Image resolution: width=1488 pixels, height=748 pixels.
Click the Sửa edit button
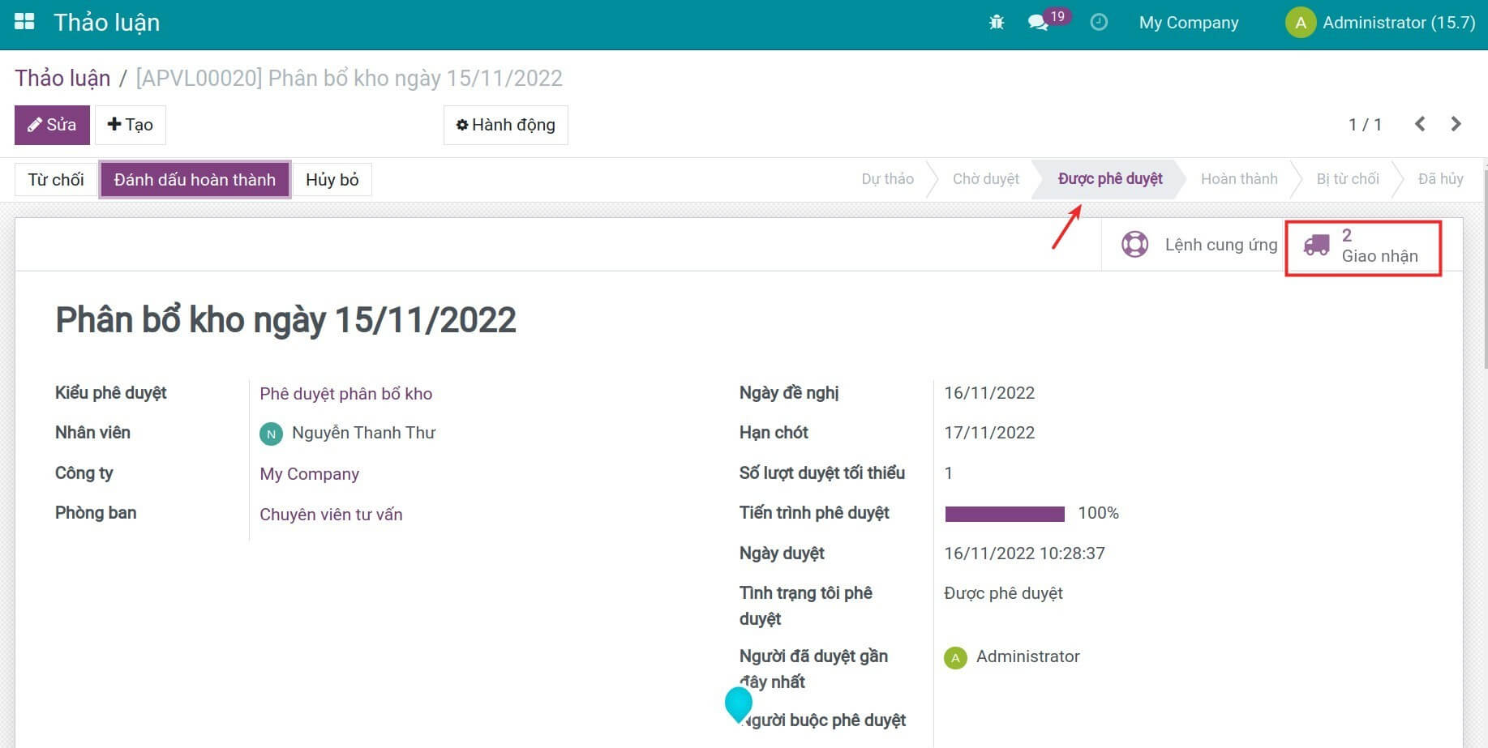52,125
